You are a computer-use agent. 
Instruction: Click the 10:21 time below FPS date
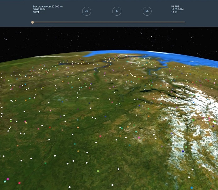(174, 12)
